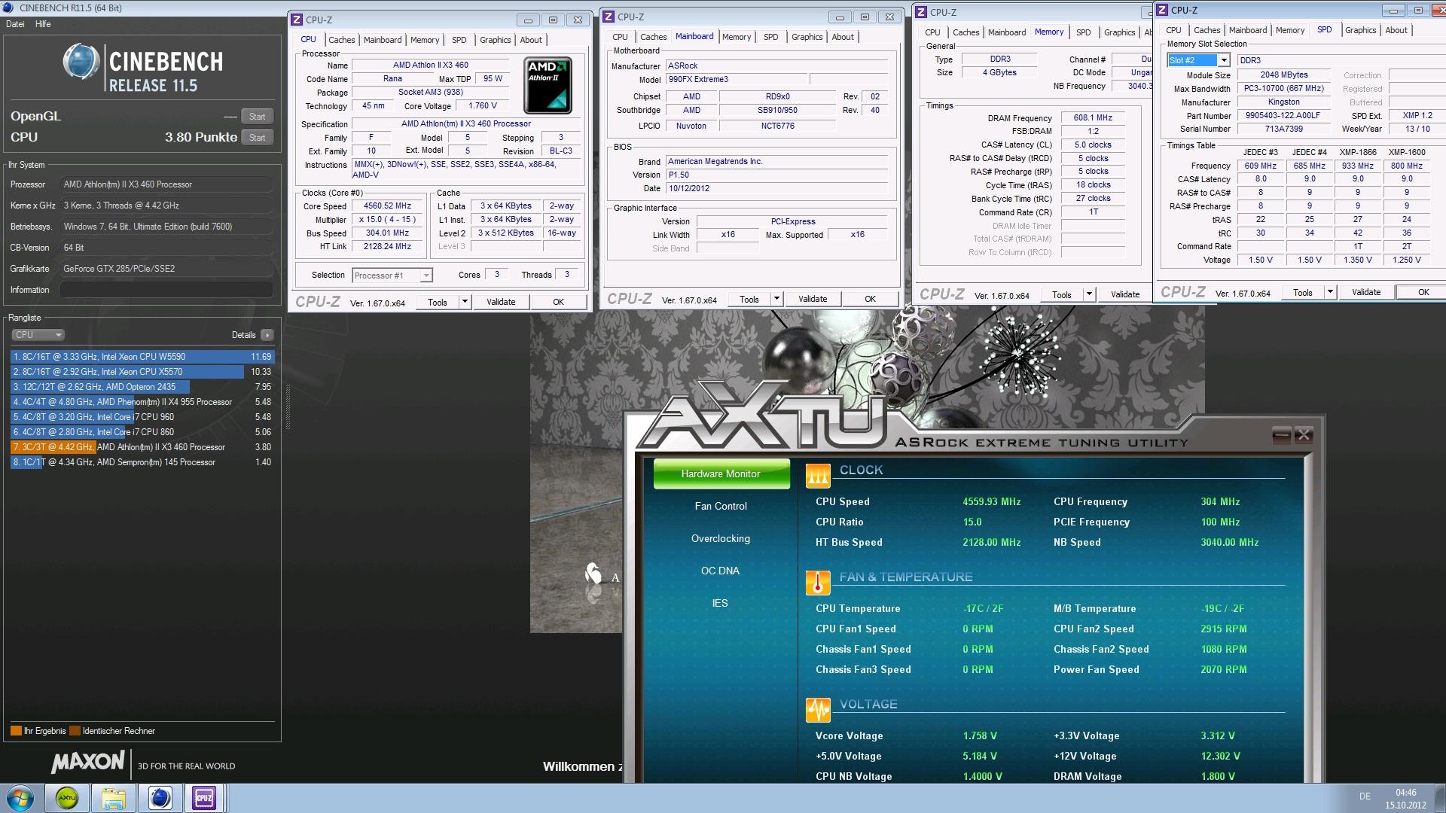The height and width of the screenshot is (813, 1446).
Task: Open Tools dropdown arrow in Memory window
Action: [x=1089, y=294]
